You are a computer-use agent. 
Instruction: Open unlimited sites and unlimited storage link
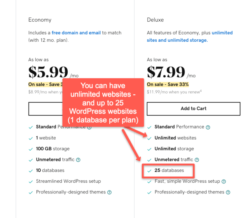point(190,36)
